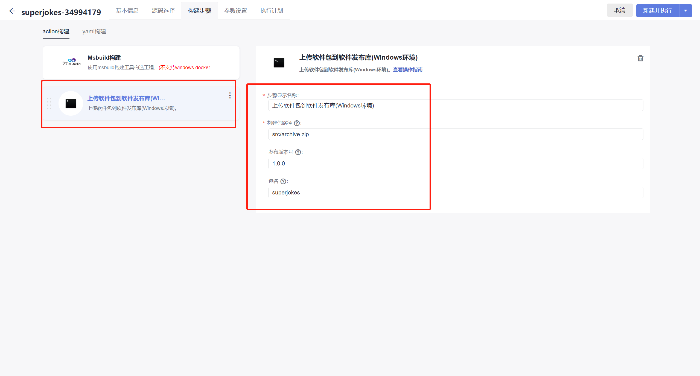Click the 取消 button
700x376 pixels.
point(620,10)
